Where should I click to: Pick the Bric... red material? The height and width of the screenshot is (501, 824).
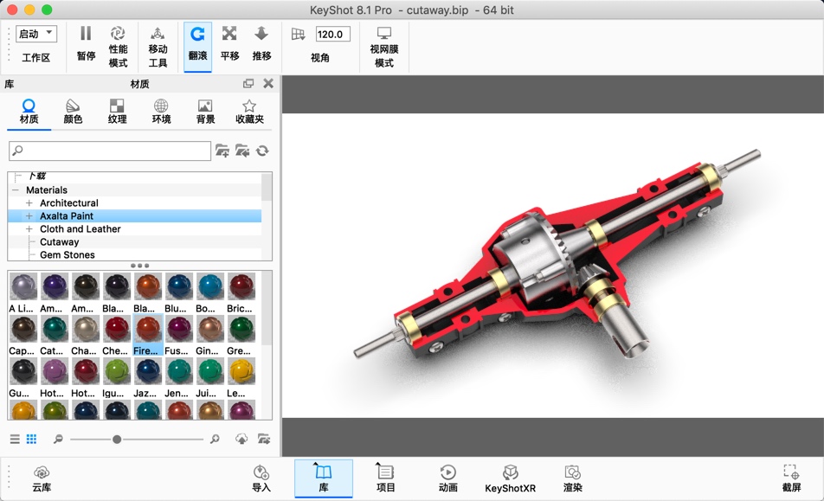pos(241,292)
